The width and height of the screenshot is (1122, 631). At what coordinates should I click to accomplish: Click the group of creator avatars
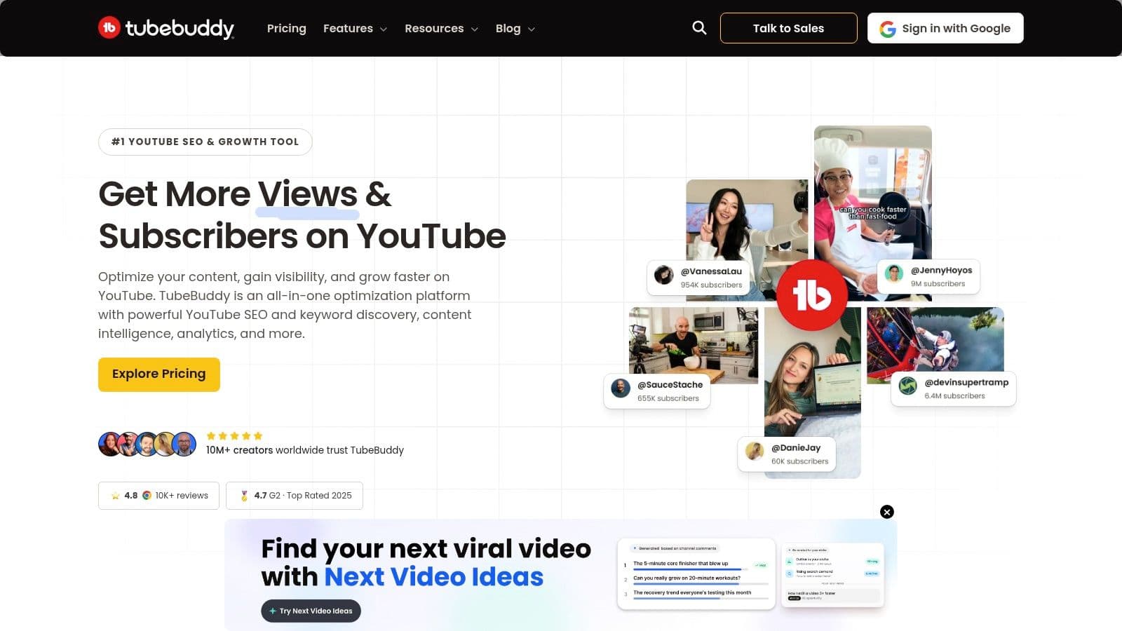point(147,444)
